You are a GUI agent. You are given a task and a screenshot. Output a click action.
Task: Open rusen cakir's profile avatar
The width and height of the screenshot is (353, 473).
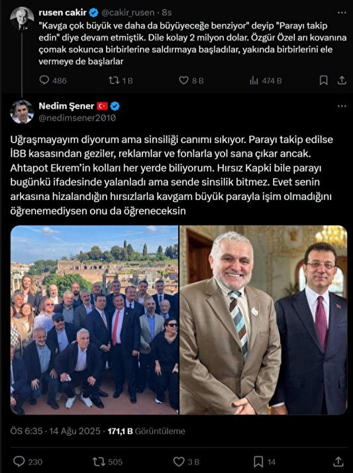22,19
